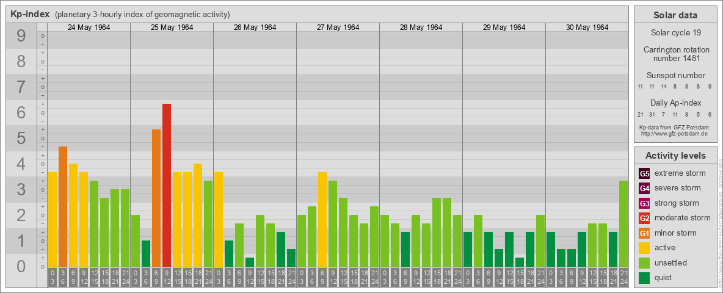Click the Activity levels panel heading

pyautogui.click(x=675, y=156)
